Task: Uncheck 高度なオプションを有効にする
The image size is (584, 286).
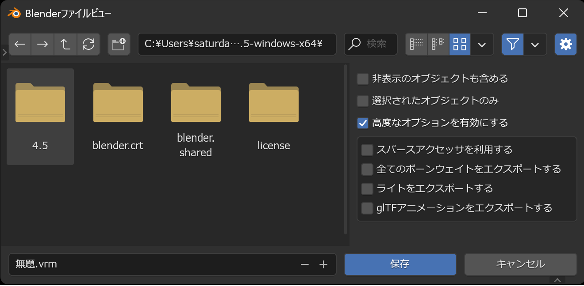Action: coord(363,123)
